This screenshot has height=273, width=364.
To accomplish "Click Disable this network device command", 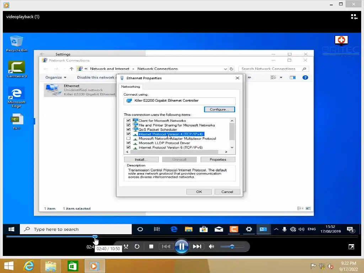I will click(96, 77).
